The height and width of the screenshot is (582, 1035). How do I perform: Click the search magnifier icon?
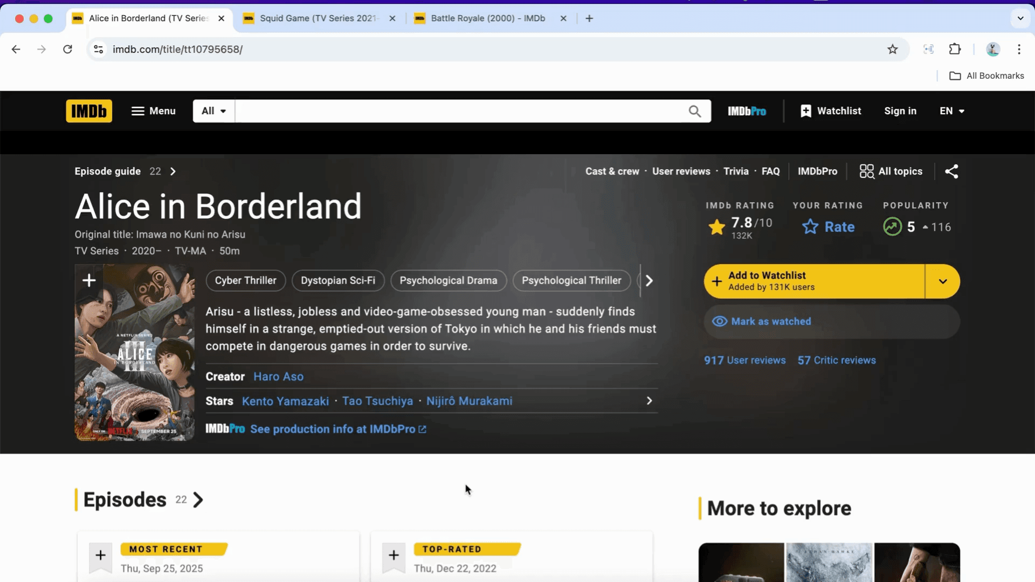pyautogui.click(x=694, y=111)
